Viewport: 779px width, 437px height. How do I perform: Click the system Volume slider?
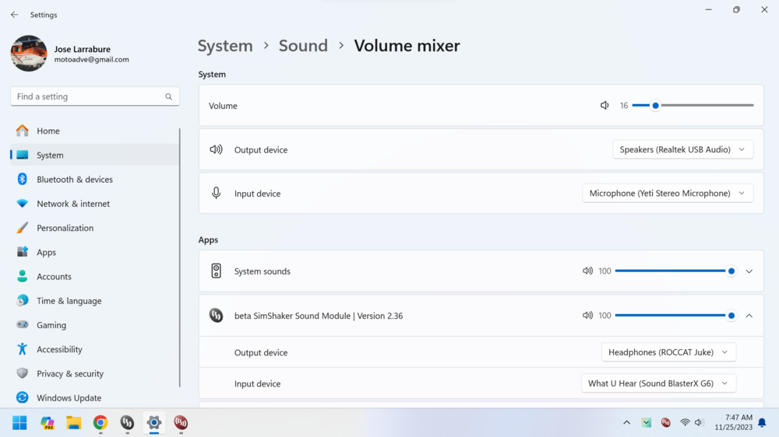point(693,106)
